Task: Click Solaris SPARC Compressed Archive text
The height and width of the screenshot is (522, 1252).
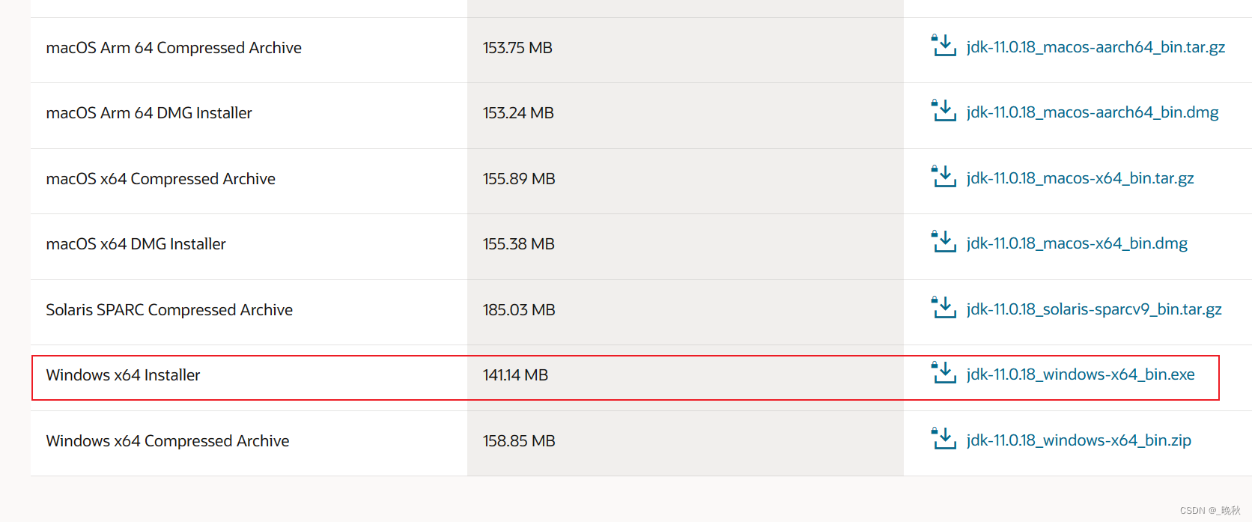Action: [169, 310]
